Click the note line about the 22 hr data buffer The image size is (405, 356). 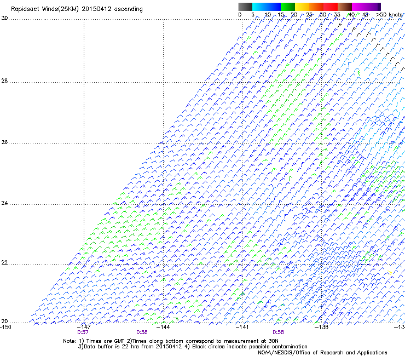(x=193, y=347)
